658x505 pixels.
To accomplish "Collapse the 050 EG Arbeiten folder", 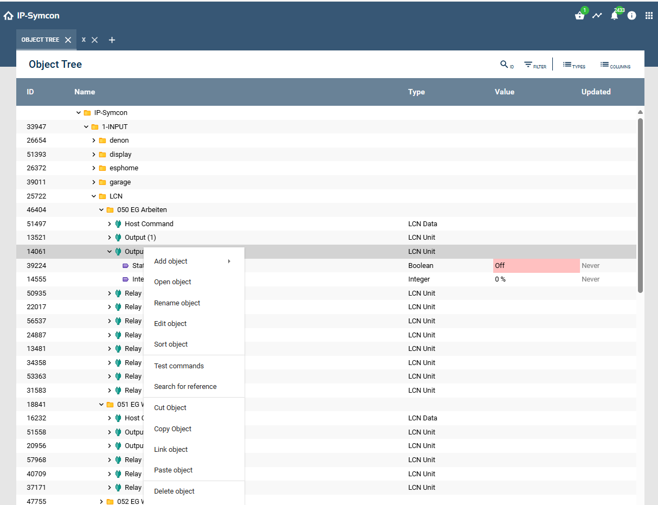I will [x=101, y=210].
